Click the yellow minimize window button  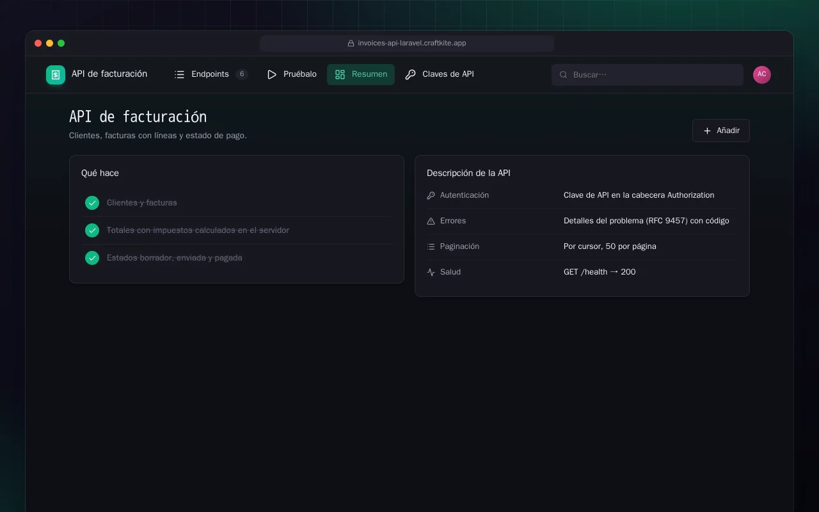pyautogui.click(x=50, y=44)
